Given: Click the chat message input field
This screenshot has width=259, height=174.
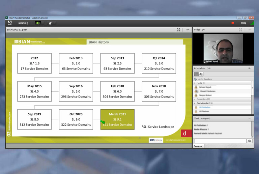Looking at the screenshot, I should (x=220, y=141).
